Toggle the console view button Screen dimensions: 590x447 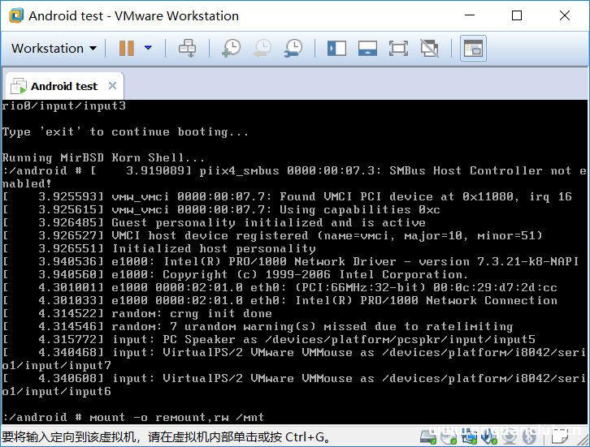pyautogui.click(x=473, y=49)
